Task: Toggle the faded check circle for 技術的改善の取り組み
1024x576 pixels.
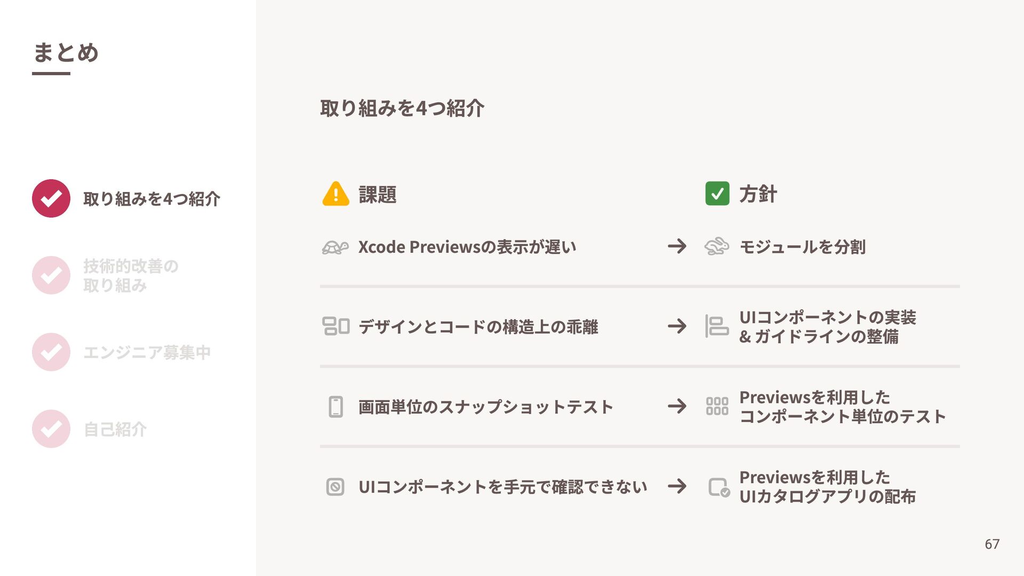Action: [51, 275]
